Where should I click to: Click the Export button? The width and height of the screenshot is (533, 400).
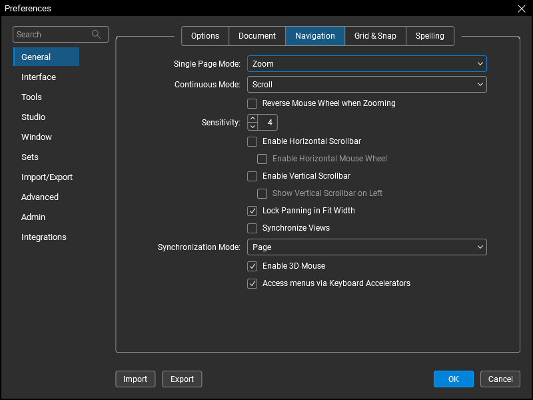(x=182, y=379)
